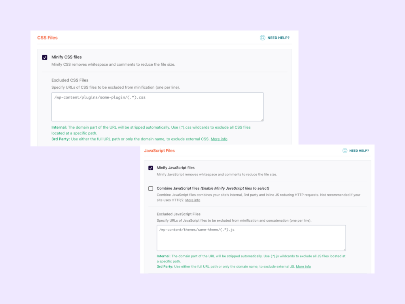Screen dimensions: 405x304
Task: Click the 'Excluded CSS Files' label
Action: click(70, 80)
